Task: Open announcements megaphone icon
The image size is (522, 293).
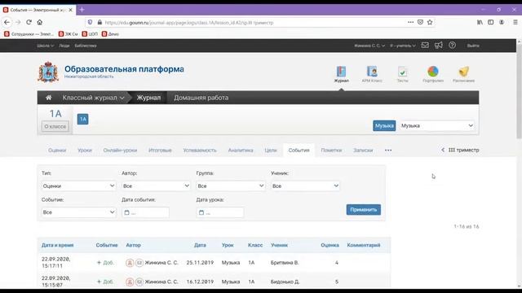Action: pyautogui.click(x=439, y=46)
